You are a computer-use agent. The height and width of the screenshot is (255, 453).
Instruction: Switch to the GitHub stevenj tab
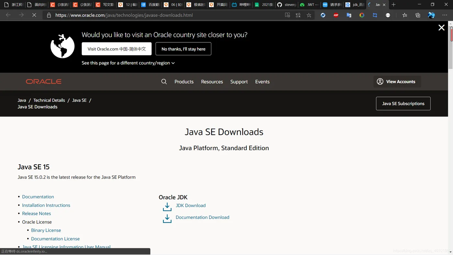point(286,5)
